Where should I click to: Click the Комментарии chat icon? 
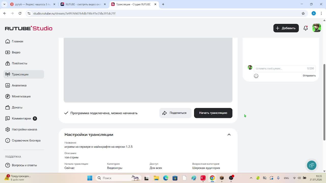click(x=8, y=118)
